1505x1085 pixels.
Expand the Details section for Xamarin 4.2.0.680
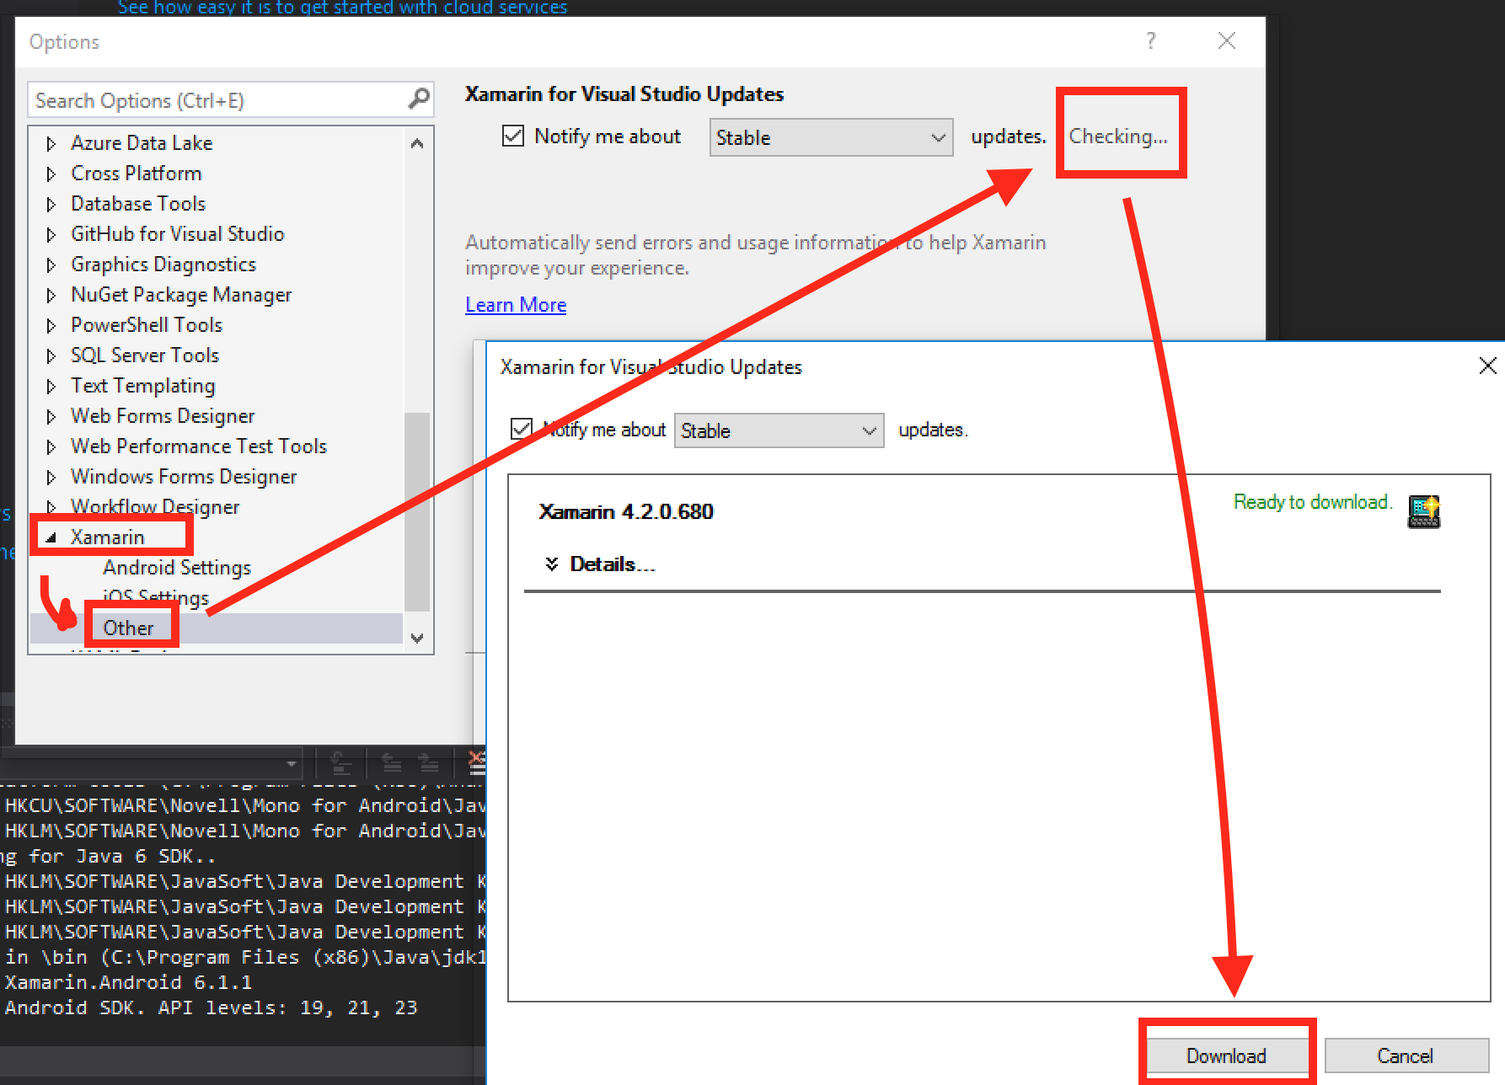[600, 564]
